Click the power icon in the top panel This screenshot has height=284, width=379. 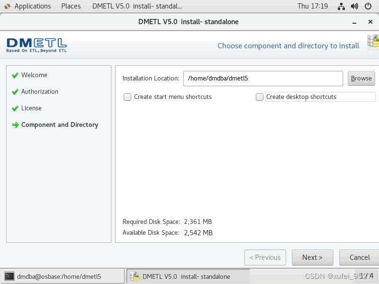tap(368, 6)
